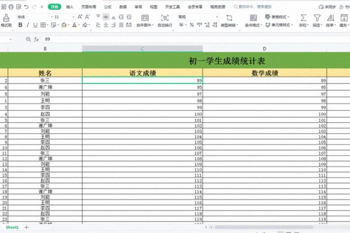Click the eraser clear formatting icon
Screen dimensions: 350x233
click(x=85, y=25)
